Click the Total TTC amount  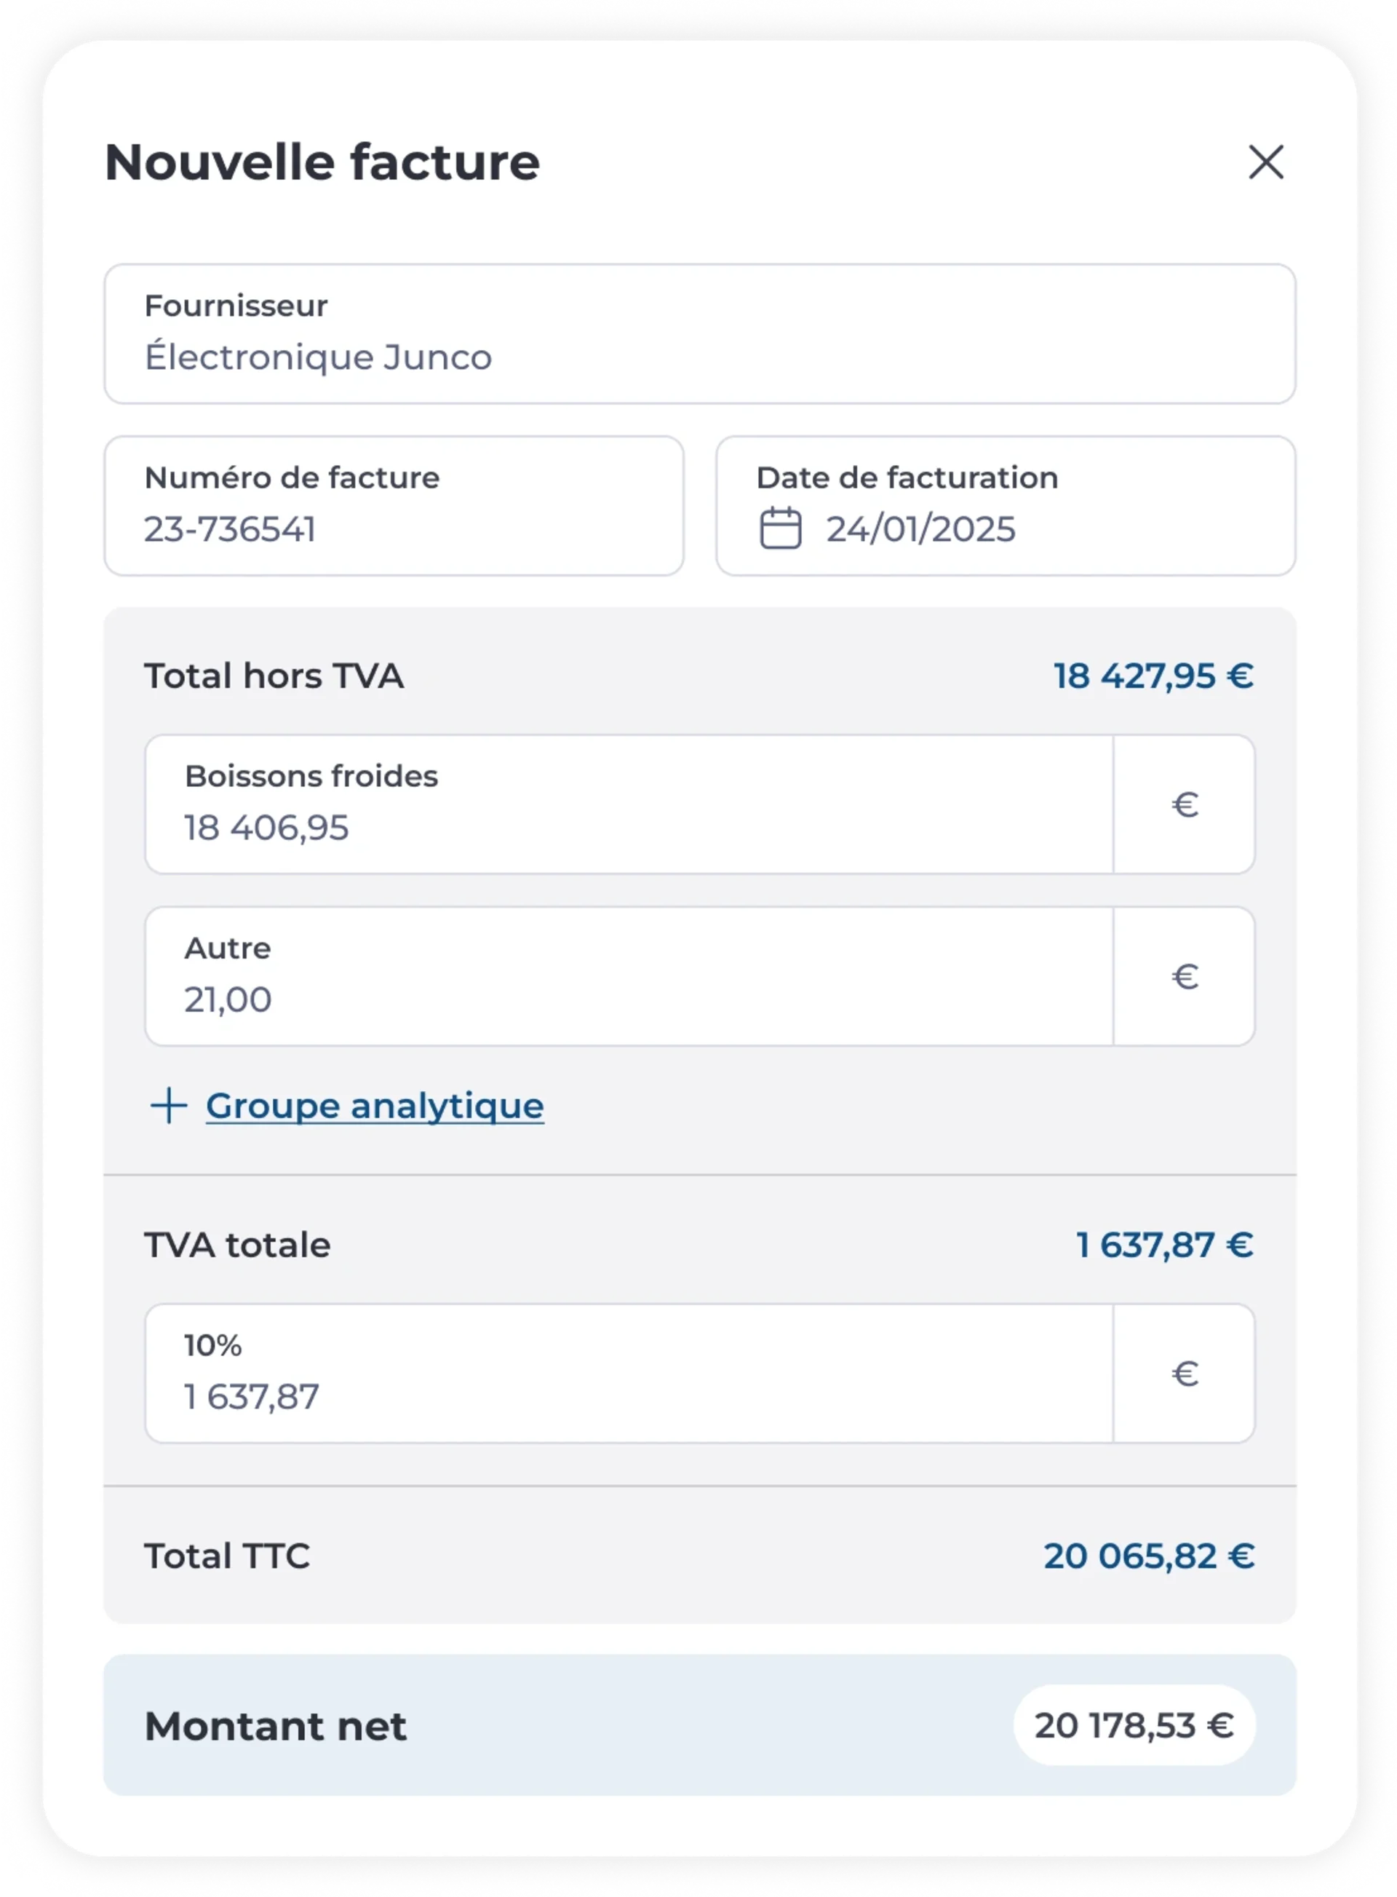1149,1556
